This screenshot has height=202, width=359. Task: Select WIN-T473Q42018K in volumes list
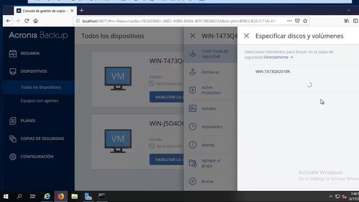tap(273, 71)
